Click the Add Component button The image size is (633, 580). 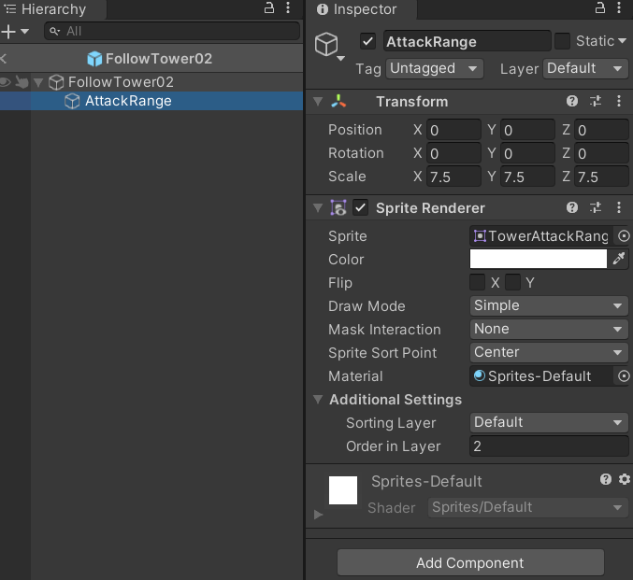[470, 563]
